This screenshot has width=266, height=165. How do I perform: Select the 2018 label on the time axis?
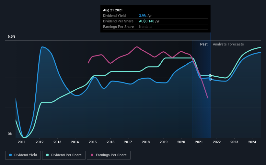146,142
